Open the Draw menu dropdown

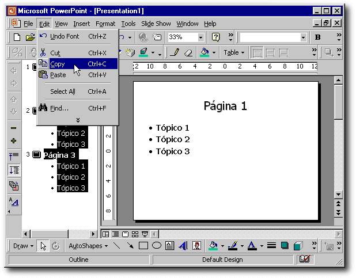point(24,246)
